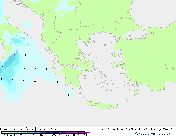Click the 1–2 mm legend color swatch
The height and width of the screenshot is (136, 176).
[x=17, y=132]
